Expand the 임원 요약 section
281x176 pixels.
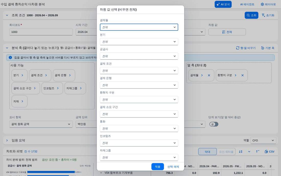click(x=7, y=140)
